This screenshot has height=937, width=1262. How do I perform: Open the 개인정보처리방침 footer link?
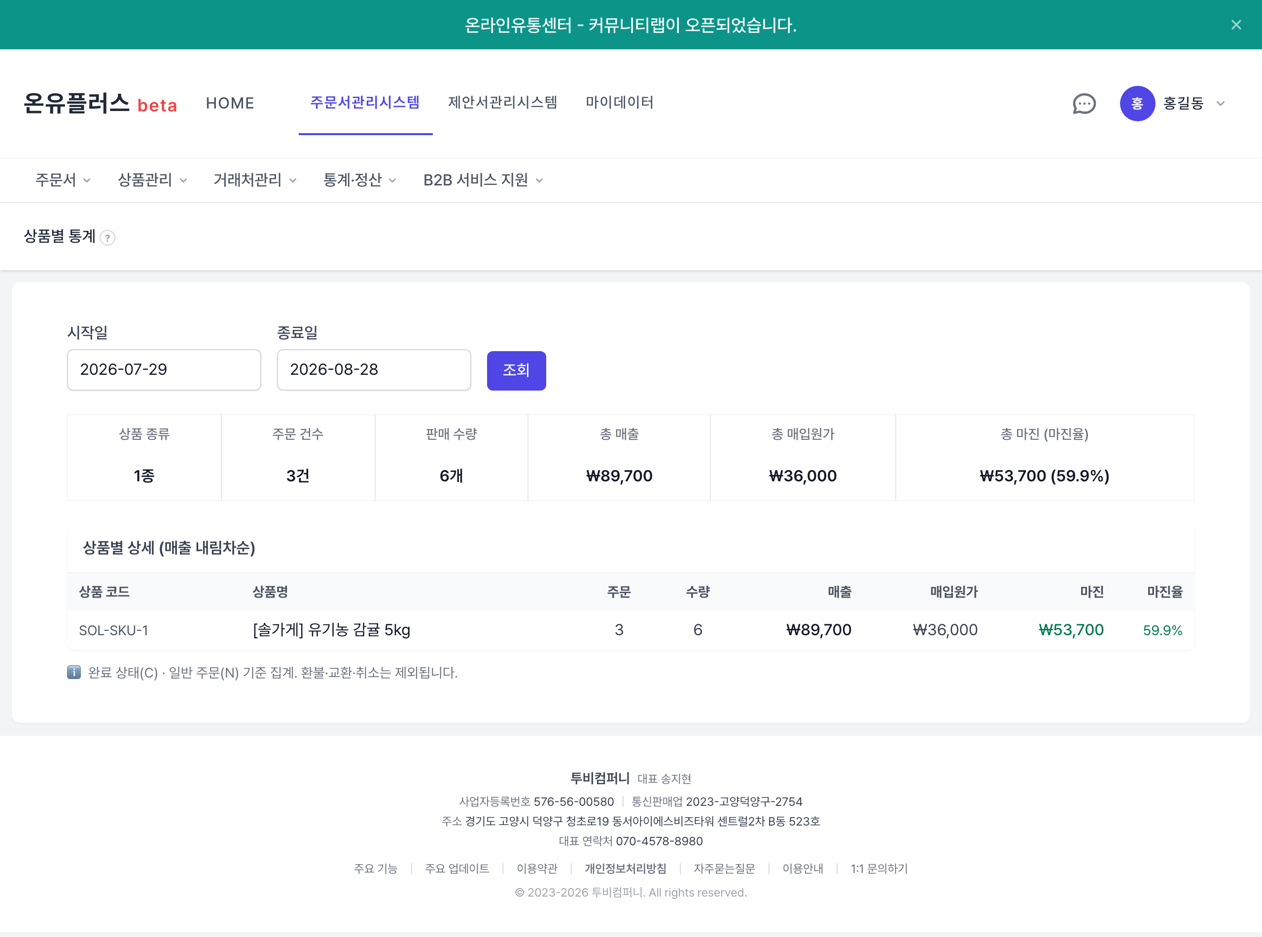tap(625, 868)
